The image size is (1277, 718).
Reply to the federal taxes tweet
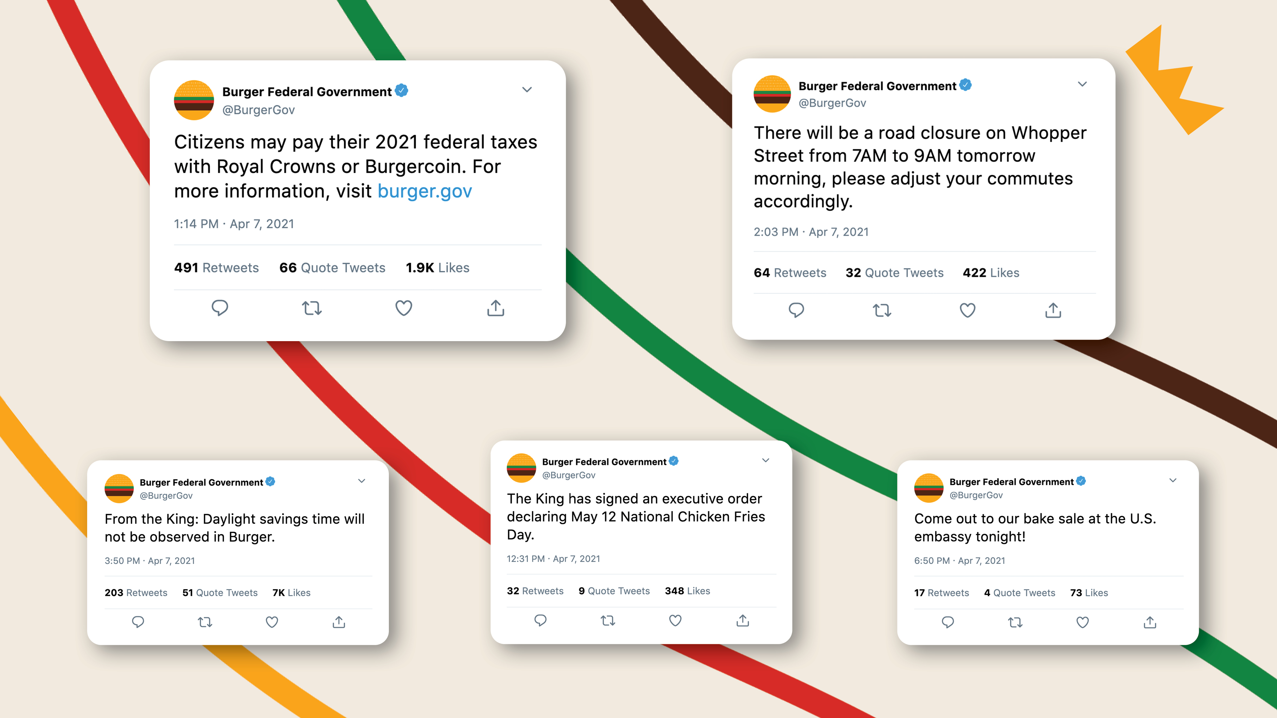(220, 308)
